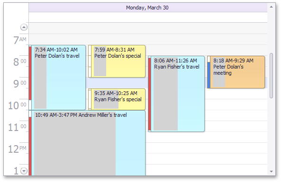The image size is (282, 183).
Task: Open the 7:34 AM Peter Dolan's travel appointment
Action: 57,78
